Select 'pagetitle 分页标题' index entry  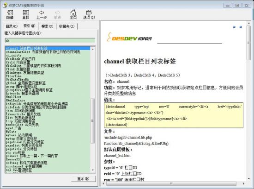(x=21, y=149)
